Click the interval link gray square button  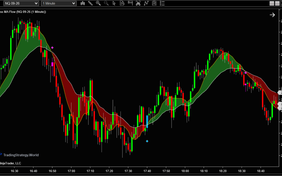pyautogui.click(x=277, y=3)
